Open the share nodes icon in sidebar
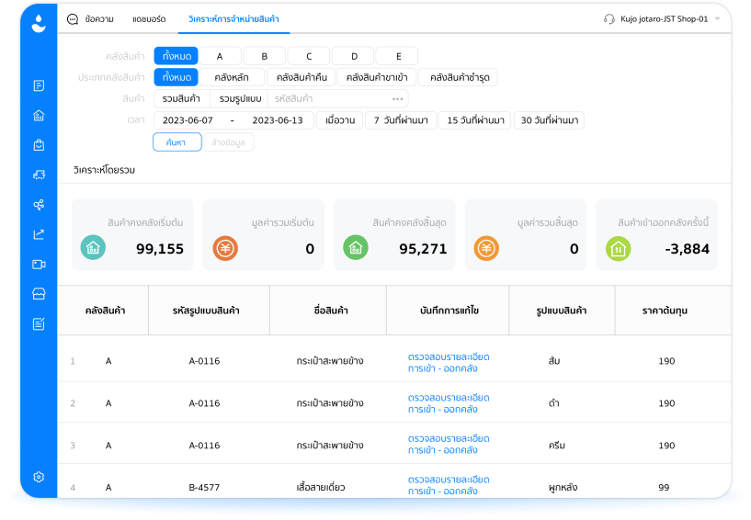The width and height of the screenshot is (751, 520). (x=39, y=205)
